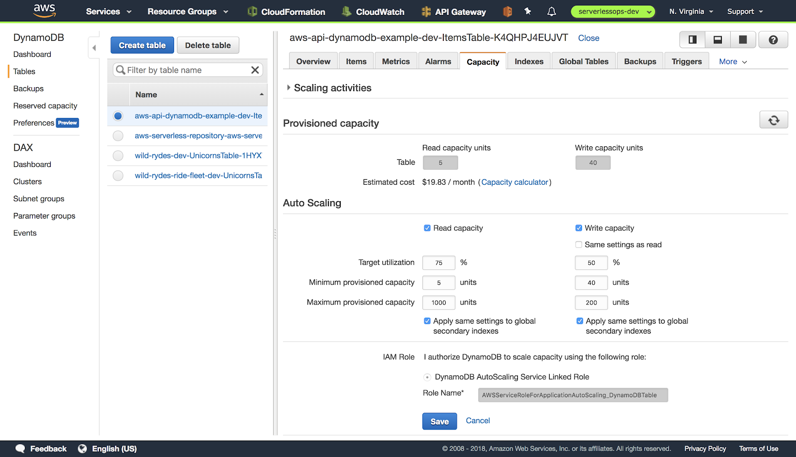
Task: Uncheck the Write capacity auto scaling checkbox
Action: [x=579, y=228]
